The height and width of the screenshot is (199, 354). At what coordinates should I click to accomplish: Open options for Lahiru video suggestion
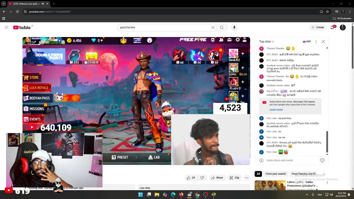point(327,183)
